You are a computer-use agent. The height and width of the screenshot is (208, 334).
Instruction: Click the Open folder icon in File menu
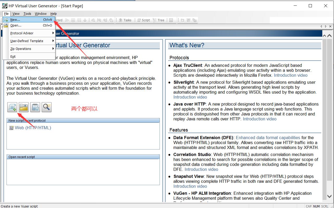click(6, 25)
